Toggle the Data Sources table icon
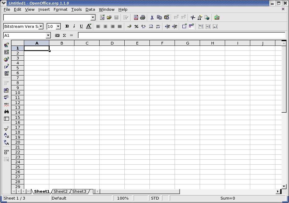Screen dimensions: 289x203 pos(7,119)
